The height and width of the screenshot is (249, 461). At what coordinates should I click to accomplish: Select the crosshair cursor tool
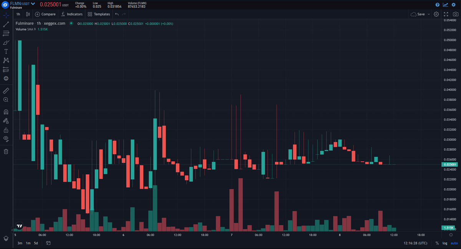pos(6,15)
